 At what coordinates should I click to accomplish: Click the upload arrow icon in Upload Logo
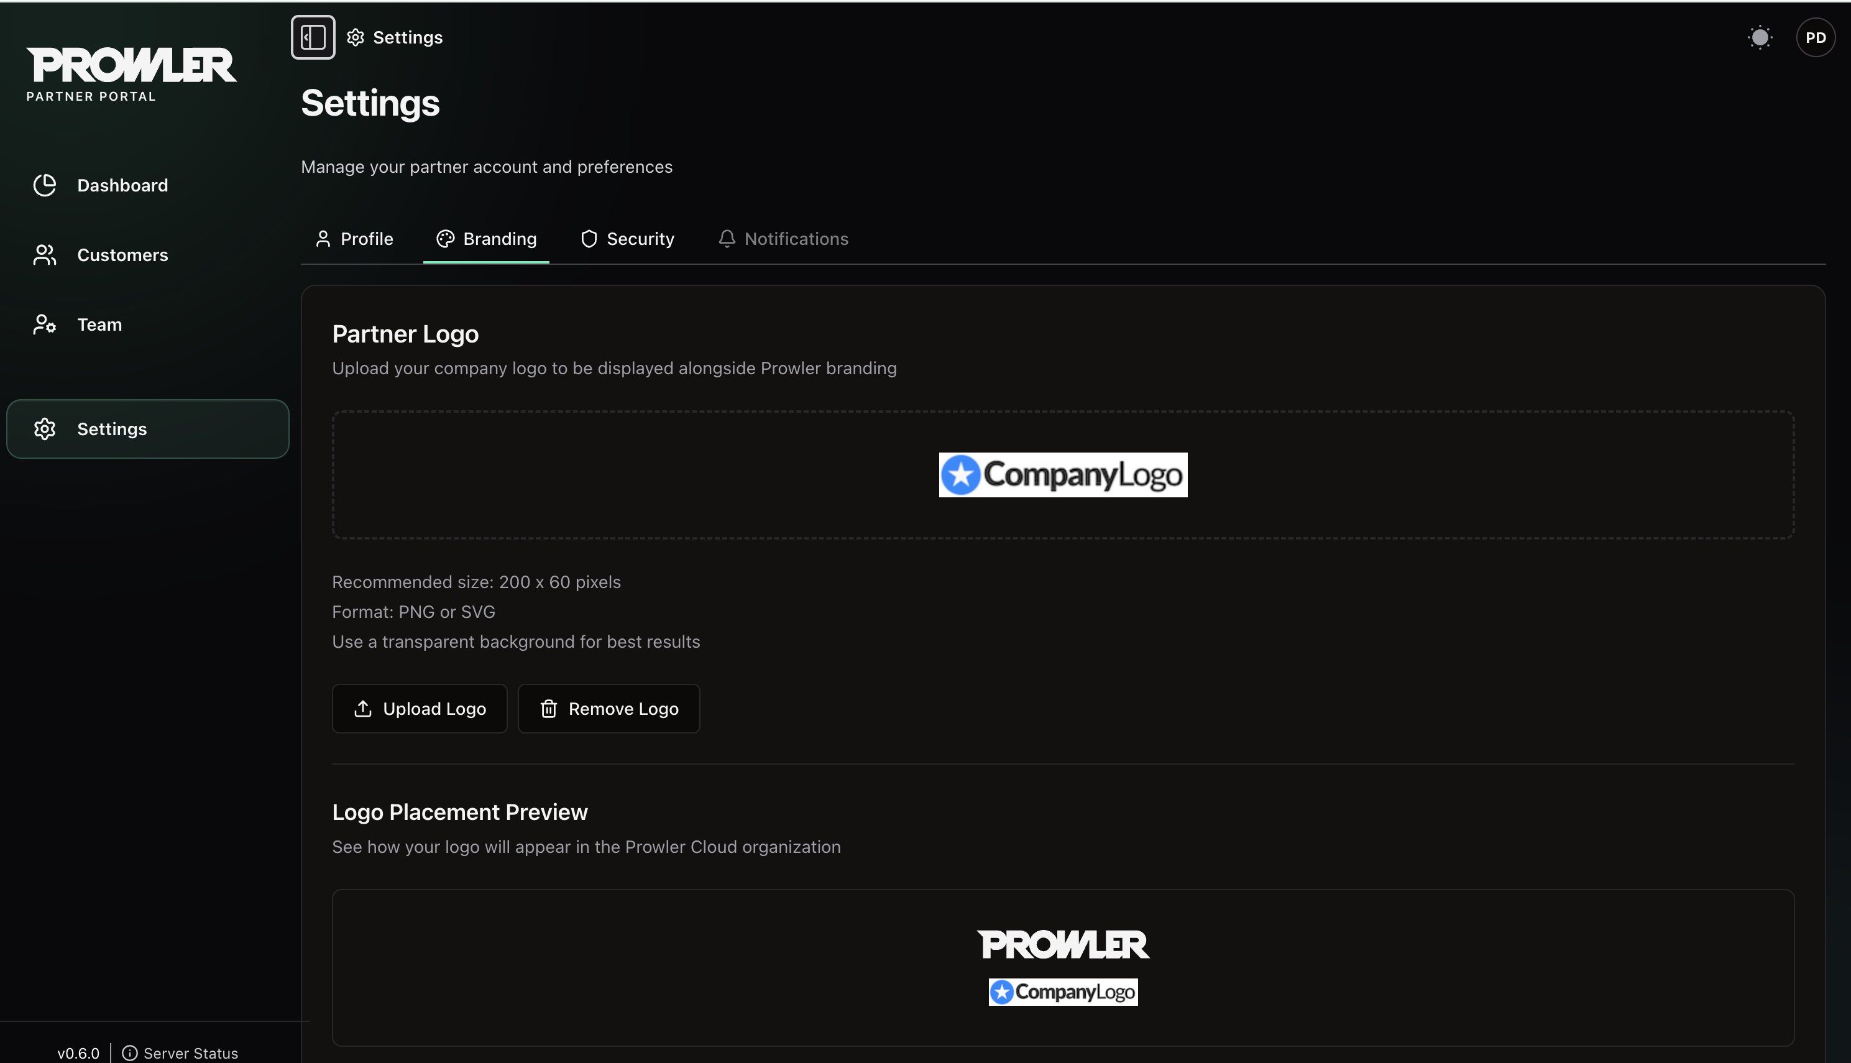click(363, 708)
